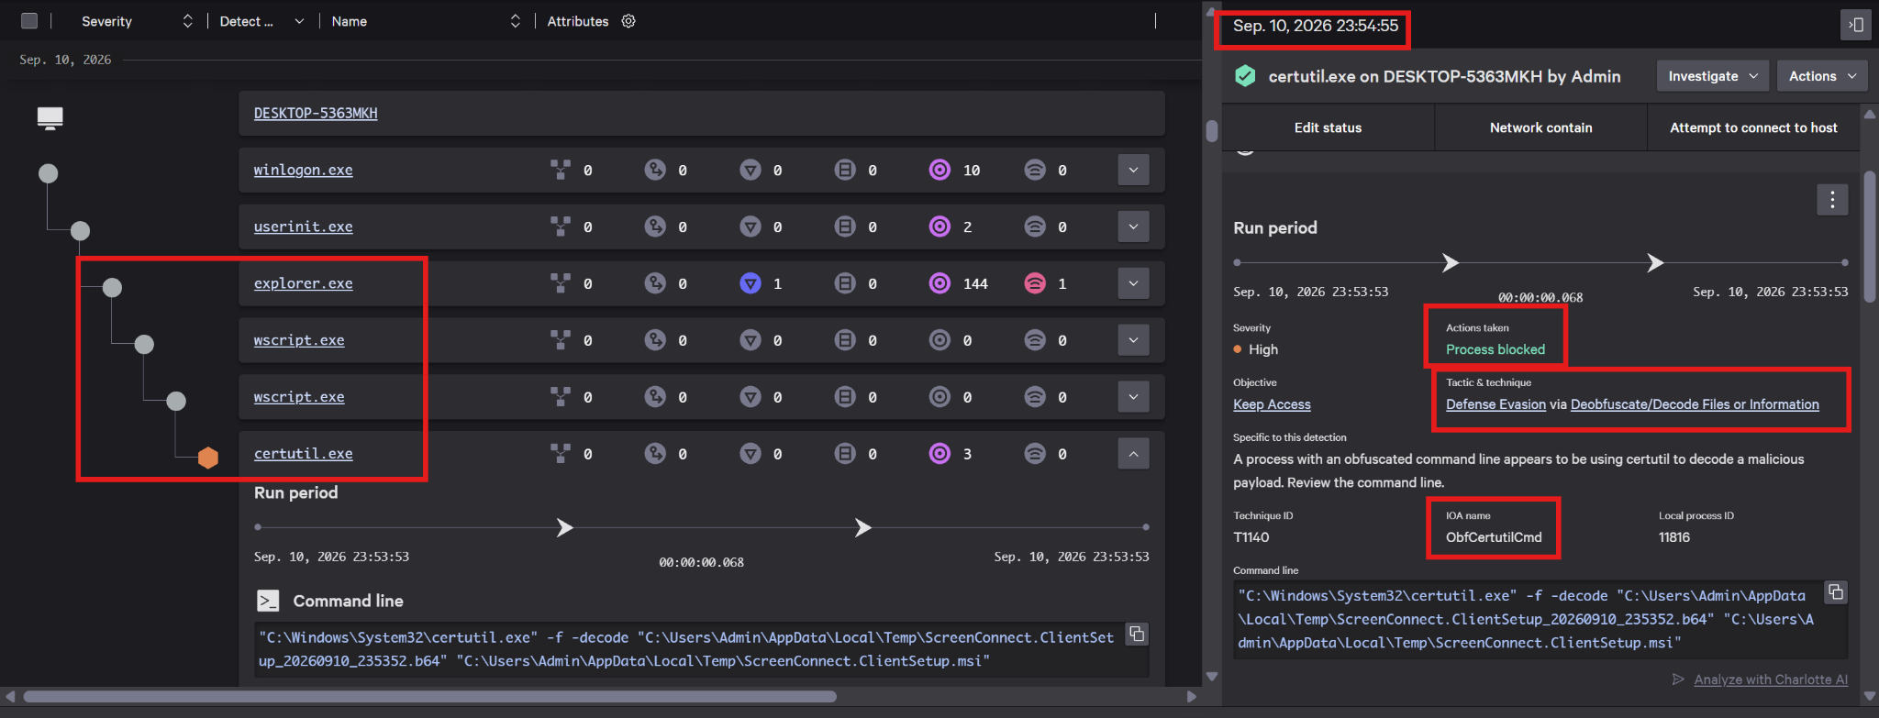Toggle the select-all checkbox in table header

29,21
